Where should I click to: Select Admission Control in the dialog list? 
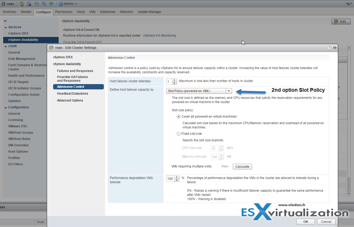coord(78,87)
